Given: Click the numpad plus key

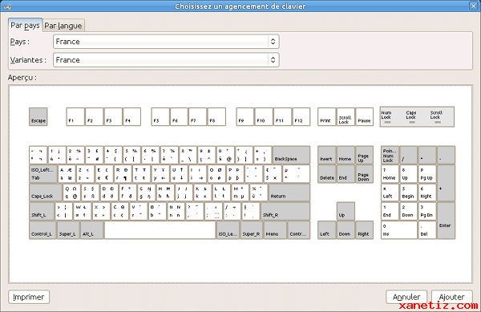Looking at the screenshot, I should click(x=446, y=183).
